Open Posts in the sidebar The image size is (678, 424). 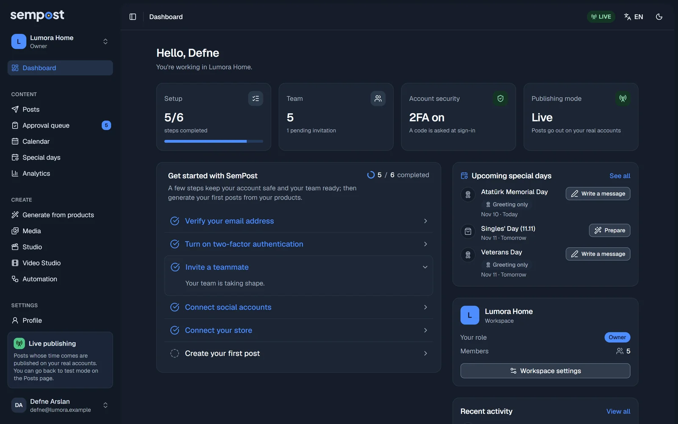(x=60, y=109)
